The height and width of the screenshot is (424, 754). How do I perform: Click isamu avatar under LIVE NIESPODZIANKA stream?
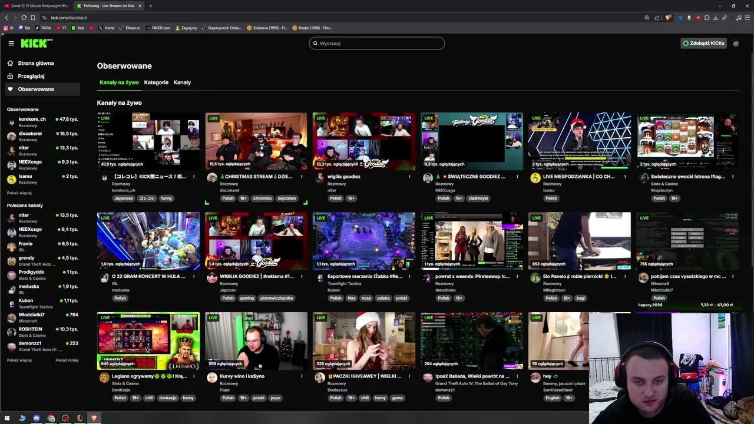click(x=535, y=177)
